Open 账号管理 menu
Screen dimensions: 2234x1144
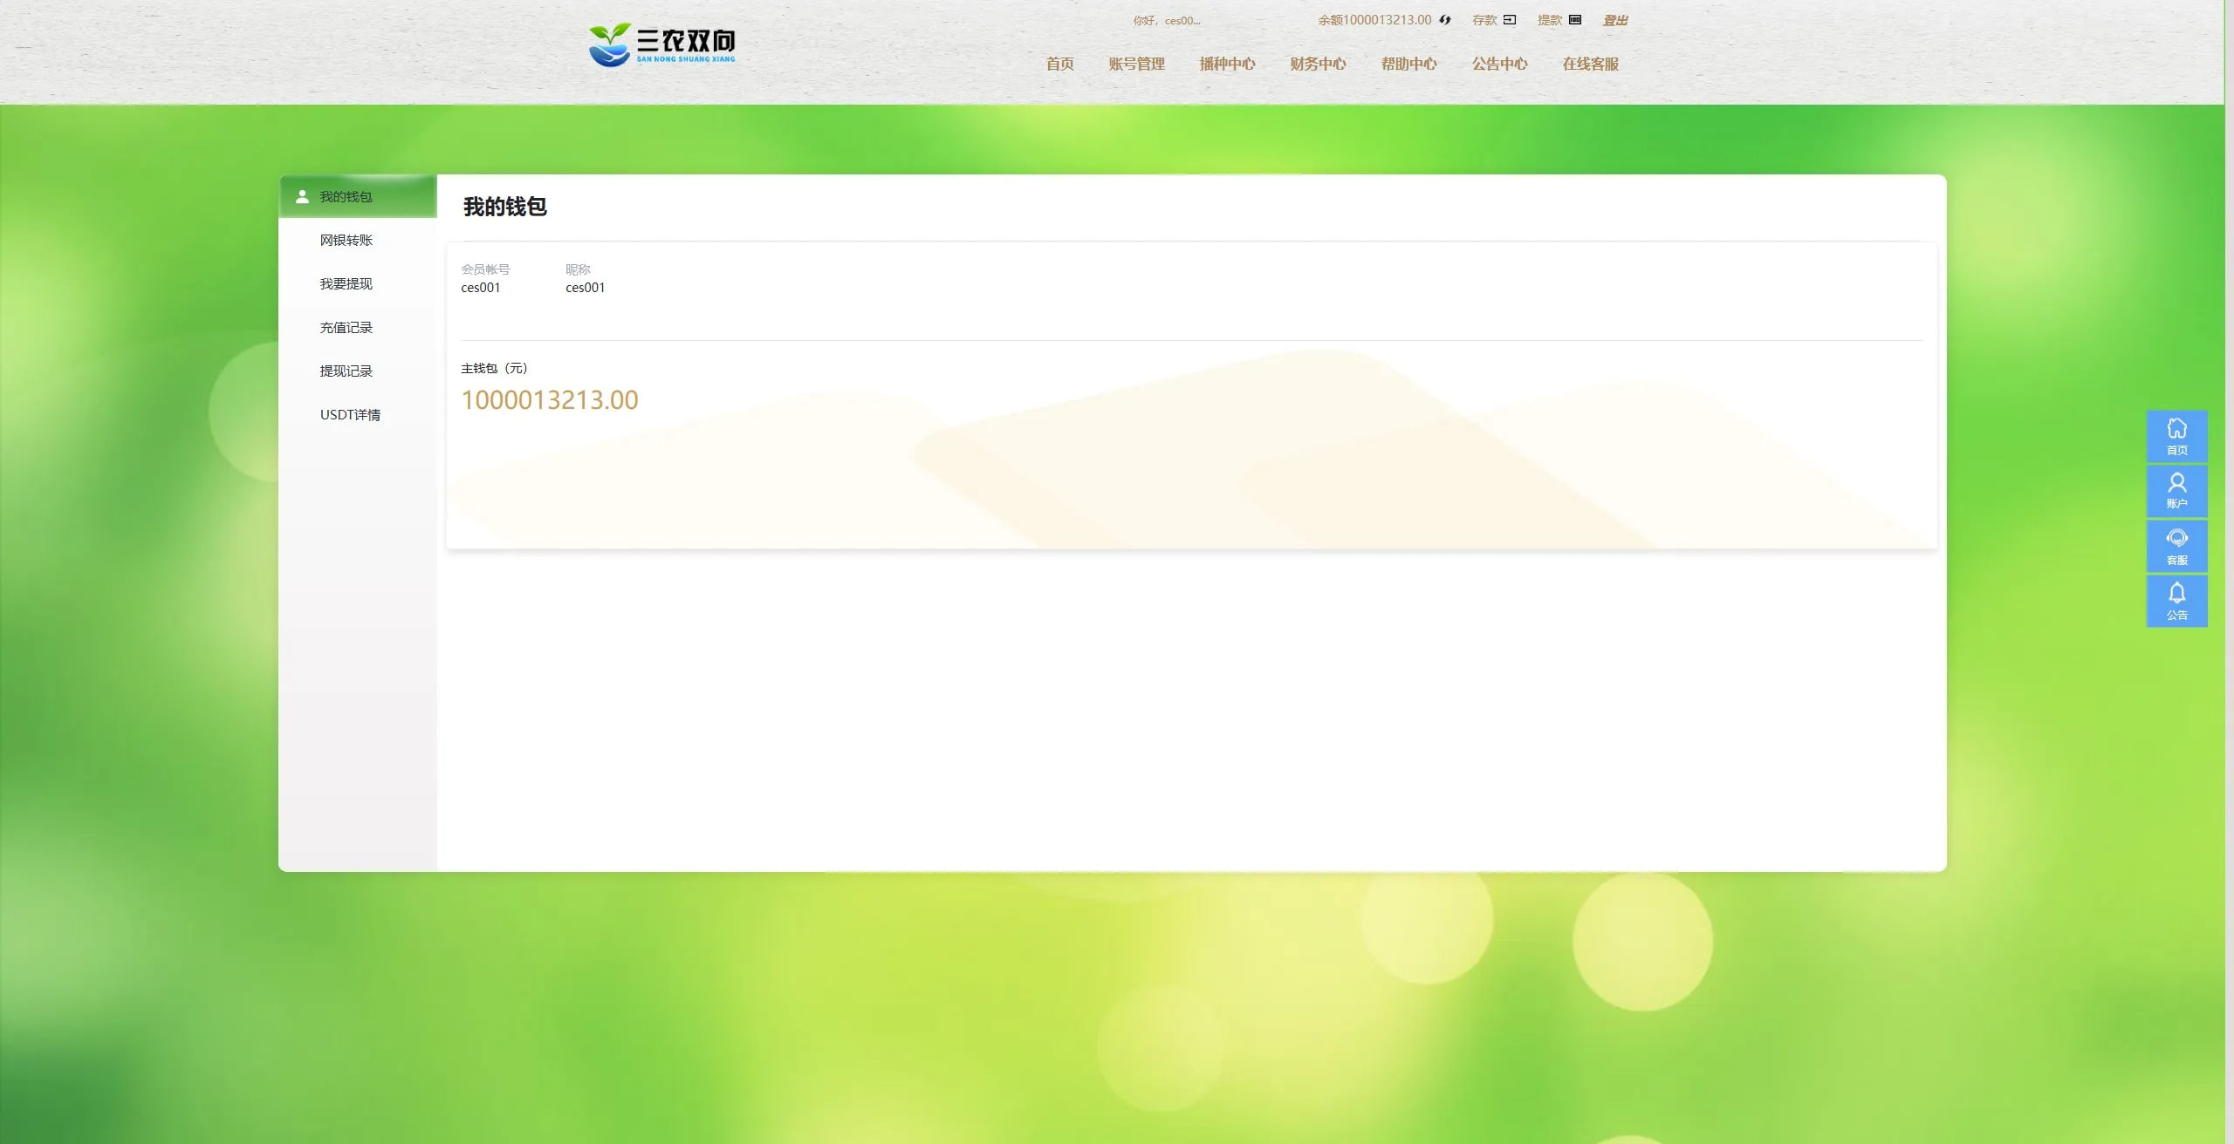pyautogui.click(x=1136, y=64)
